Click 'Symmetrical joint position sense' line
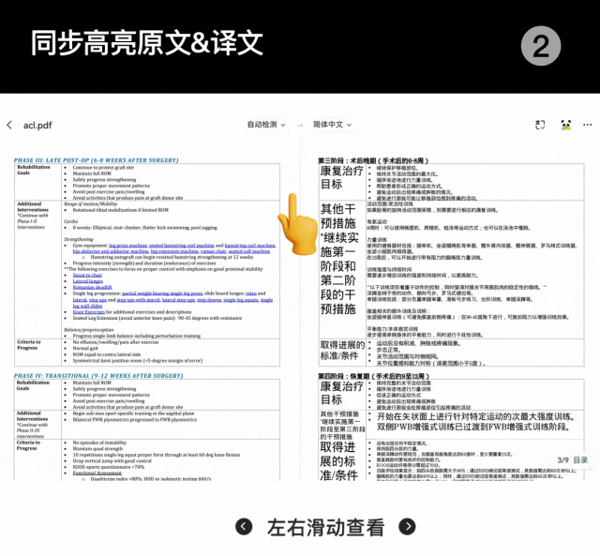600x556 pixels. point(138,360)
